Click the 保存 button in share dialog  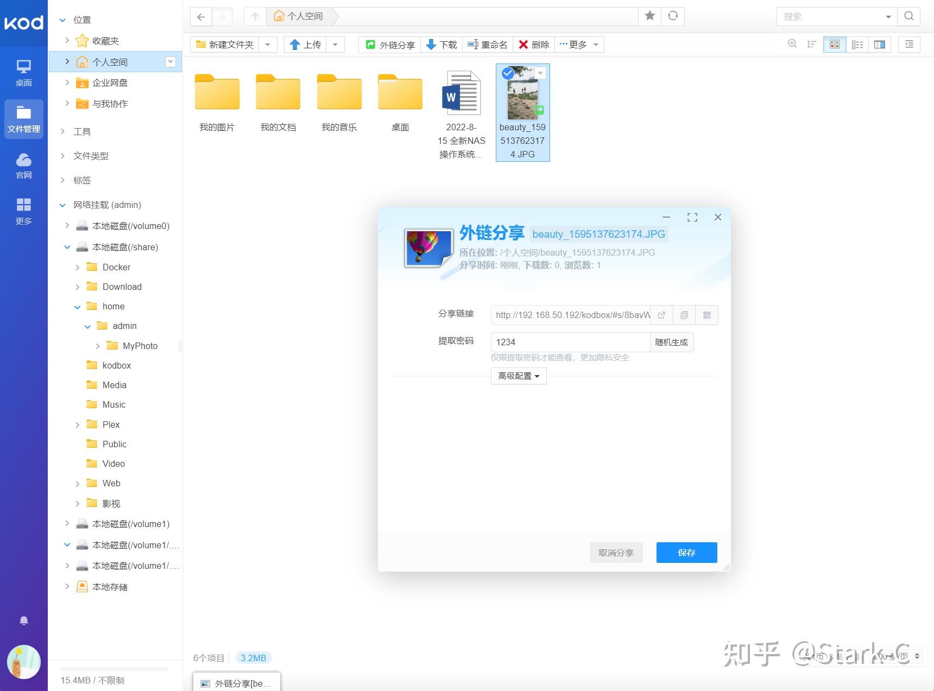686,552
